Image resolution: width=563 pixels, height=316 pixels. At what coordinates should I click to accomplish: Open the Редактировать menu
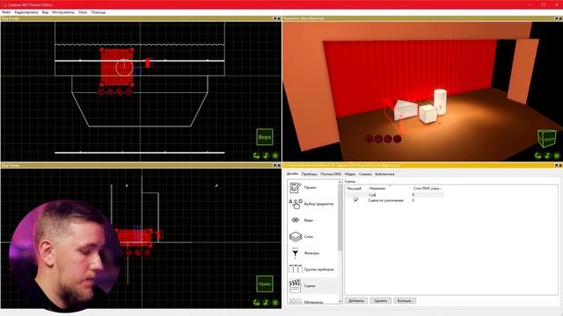(26, 12)
